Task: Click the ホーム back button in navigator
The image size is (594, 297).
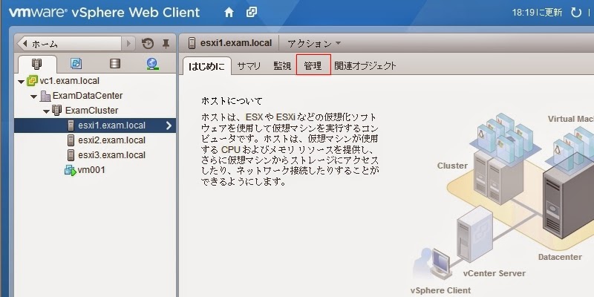Action: 69,44
